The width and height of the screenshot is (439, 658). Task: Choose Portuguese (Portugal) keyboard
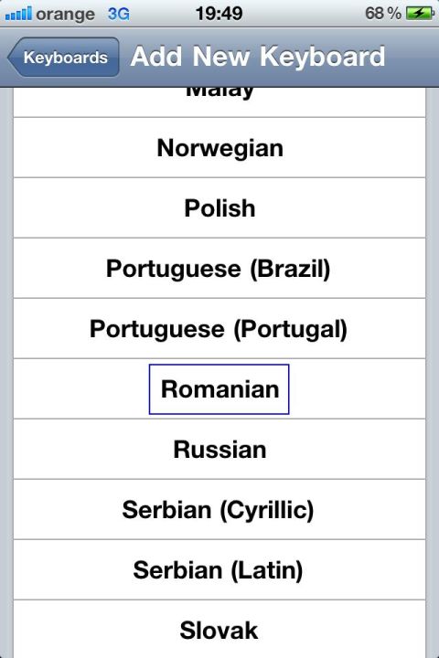point(219,329)
